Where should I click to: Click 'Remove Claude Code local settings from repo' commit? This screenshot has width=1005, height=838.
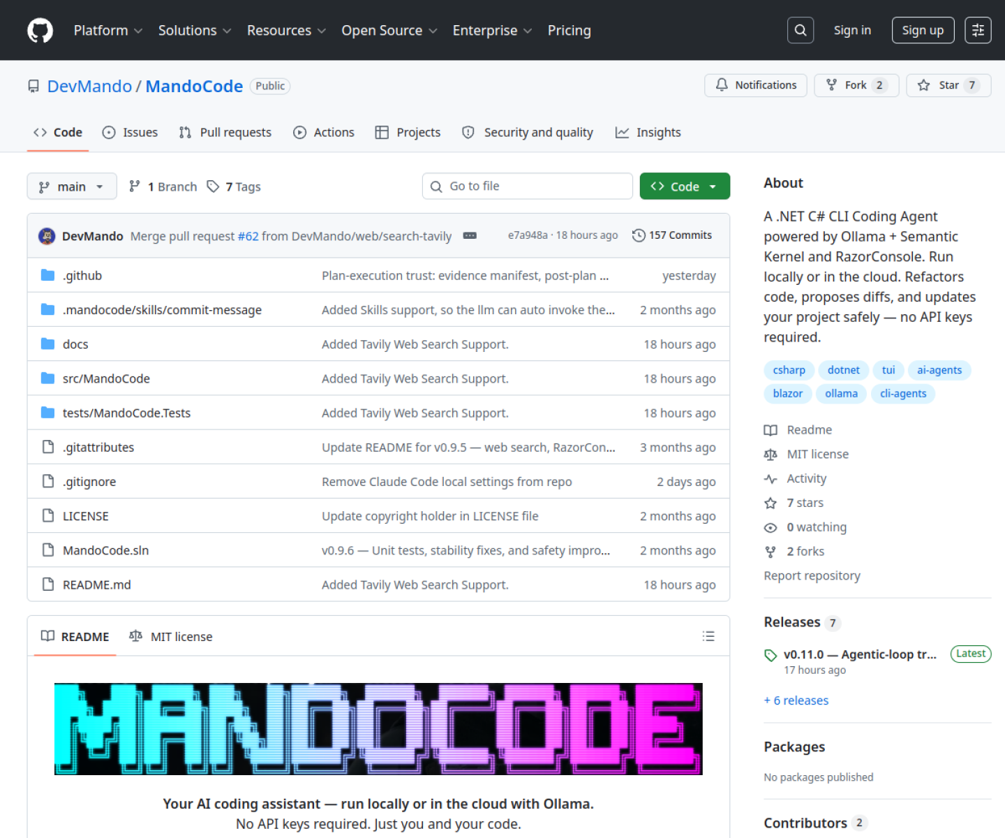(x=447, y=481)
